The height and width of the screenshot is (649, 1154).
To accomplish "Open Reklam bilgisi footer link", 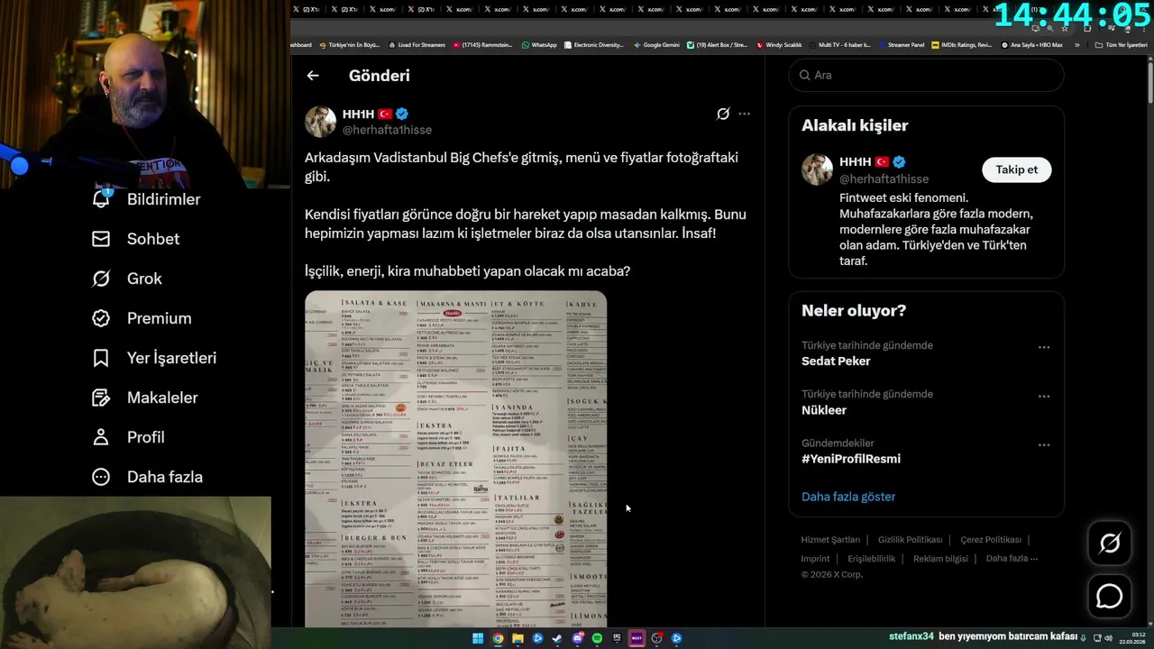I will (940, 558).
